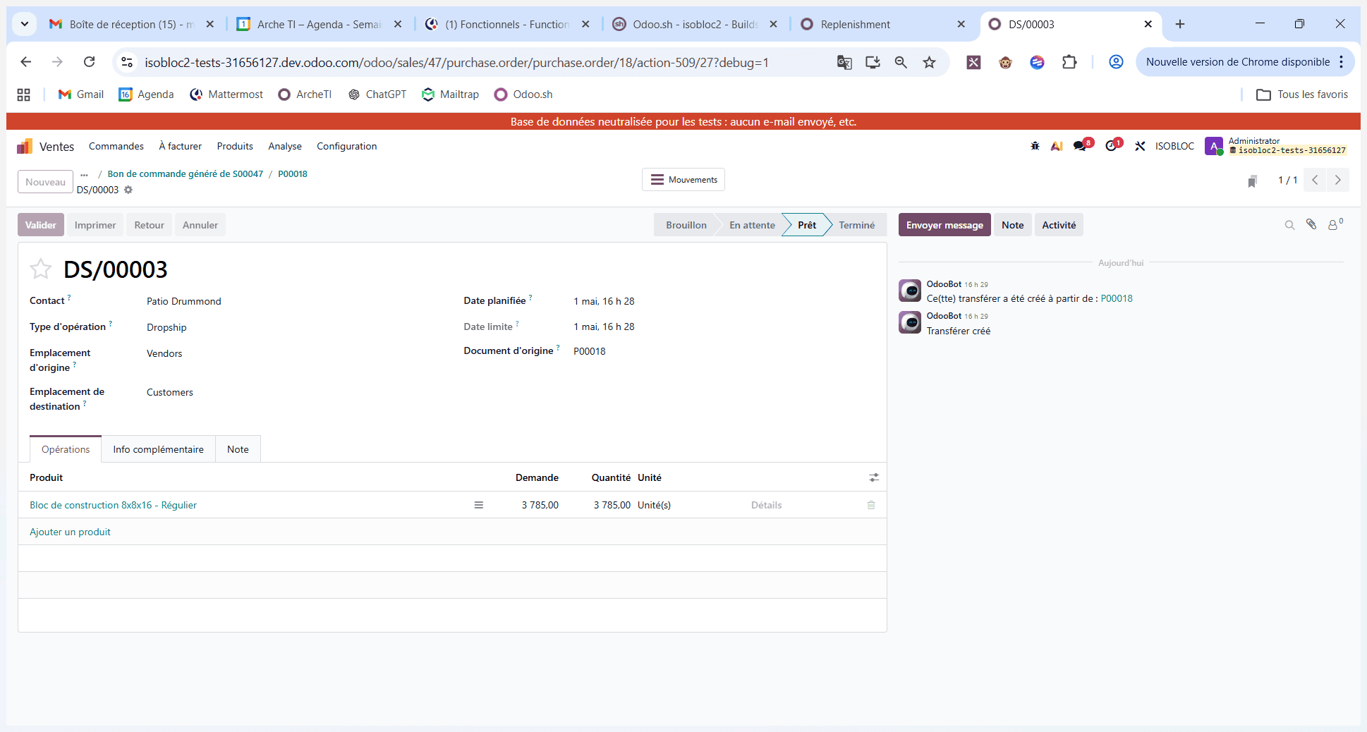The height and width of the screenshot is (732, 1367).
Task: Open the debug bug icon menu
Action: [x=1035, y=146]
